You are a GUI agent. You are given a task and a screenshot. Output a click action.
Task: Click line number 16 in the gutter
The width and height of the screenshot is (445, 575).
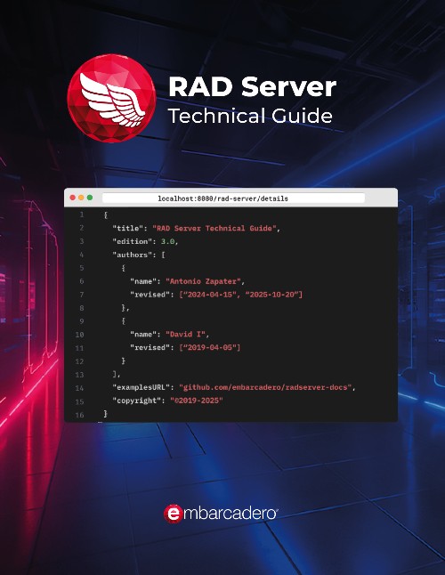(x=79, y=415)
